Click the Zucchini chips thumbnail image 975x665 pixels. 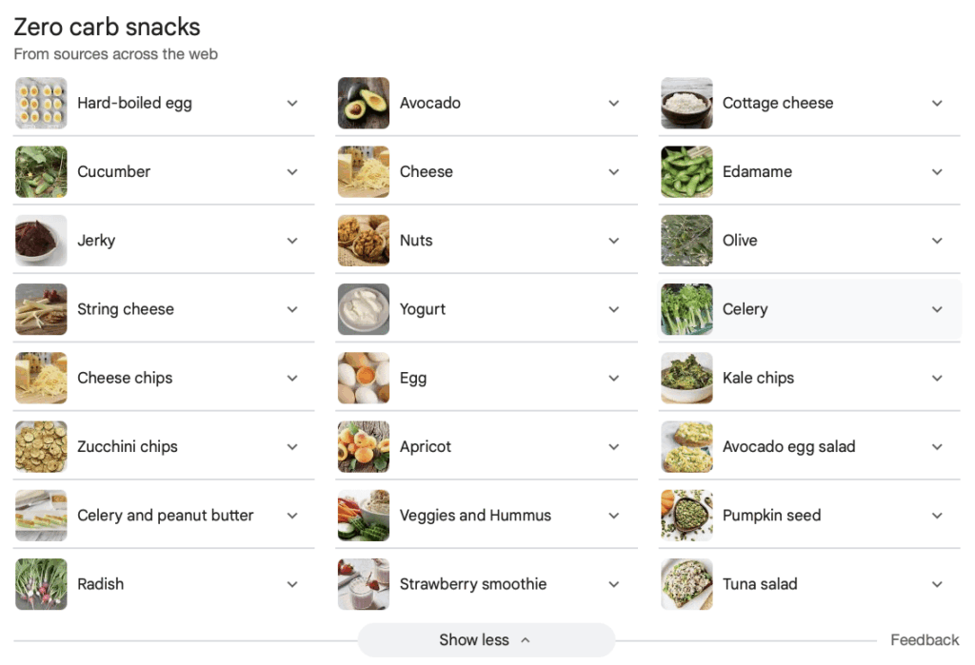[41, 447]
